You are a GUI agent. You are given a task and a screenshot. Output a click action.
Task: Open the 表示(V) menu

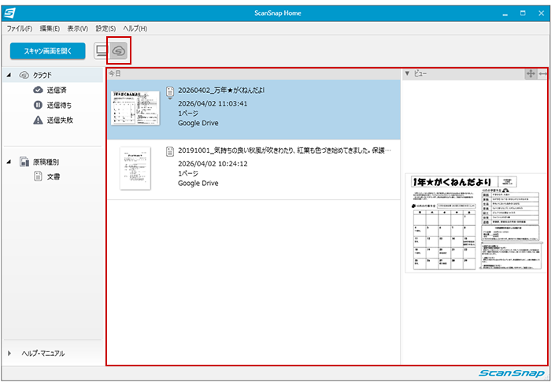point(78,28)
